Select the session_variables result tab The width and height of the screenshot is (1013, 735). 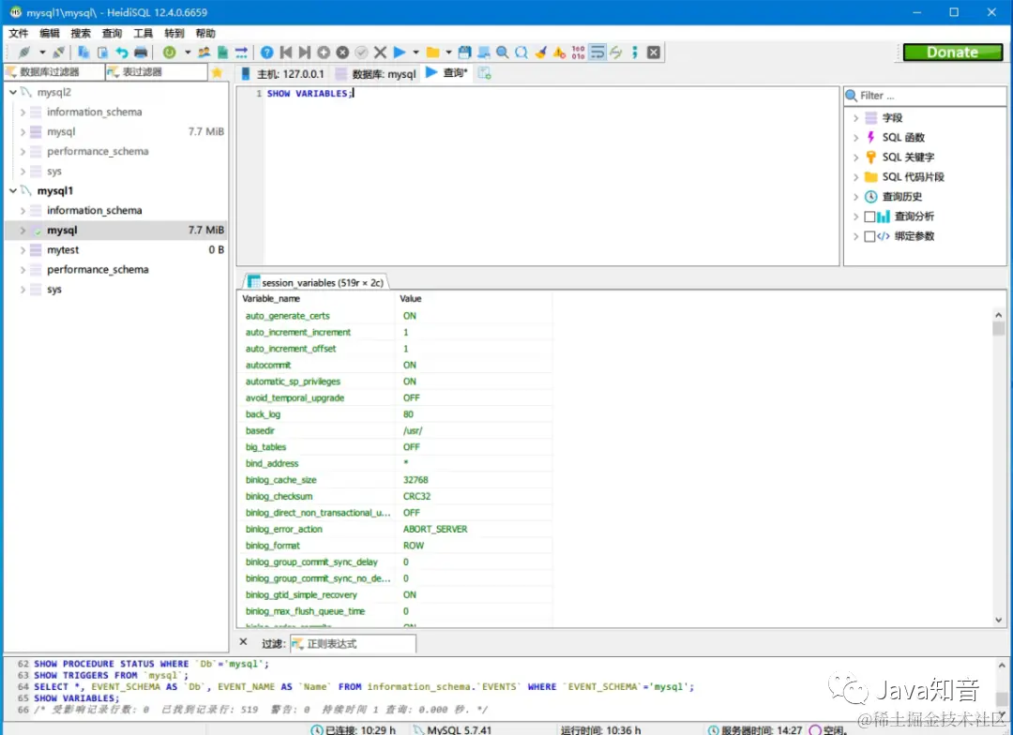[x=316, y=282]
